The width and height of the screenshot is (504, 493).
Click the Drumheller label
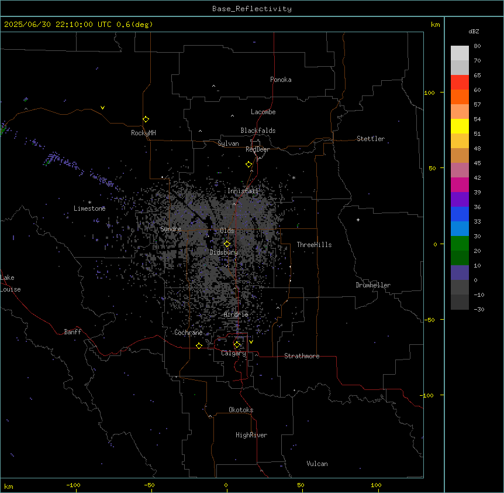[373, 285]
